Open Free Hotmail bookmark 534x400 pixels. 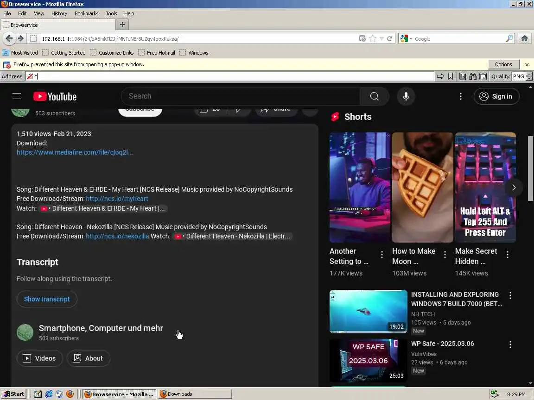click(157, 53)
